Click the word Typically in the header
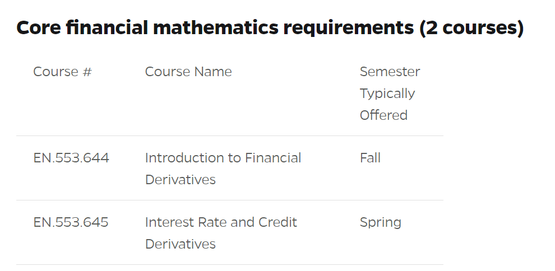Image resolution: width=555 pixels, height=271 pixels. (x=387, y=94)
